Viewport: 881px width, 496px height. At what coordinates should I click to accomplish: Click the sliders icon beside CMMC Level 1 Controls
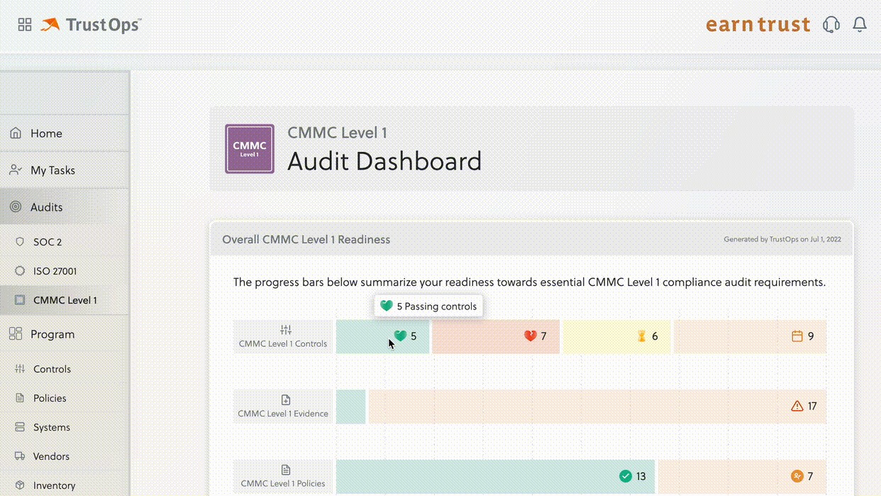286,329
